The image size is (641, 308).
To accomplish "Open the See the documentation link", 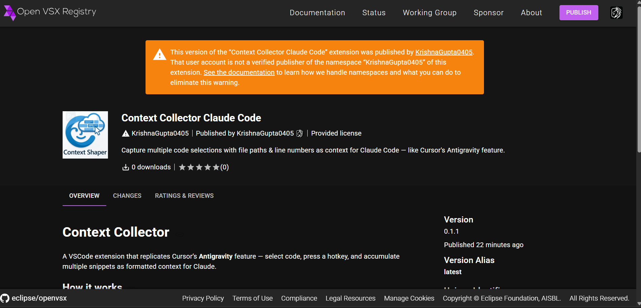I will 239,72.
